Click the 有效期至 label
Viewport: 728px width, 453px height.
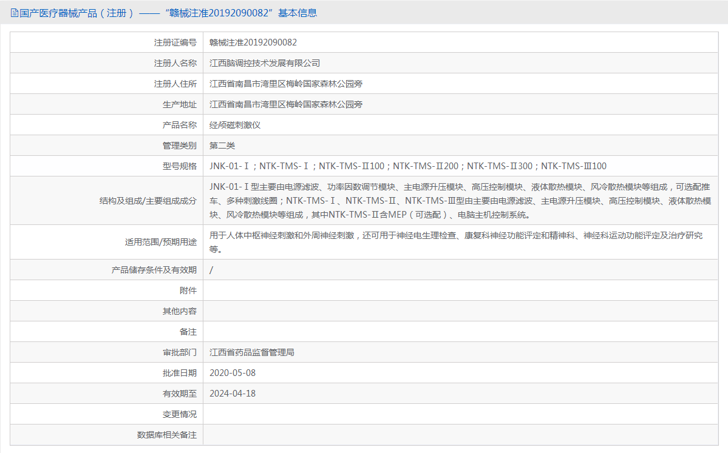point(180,394)
